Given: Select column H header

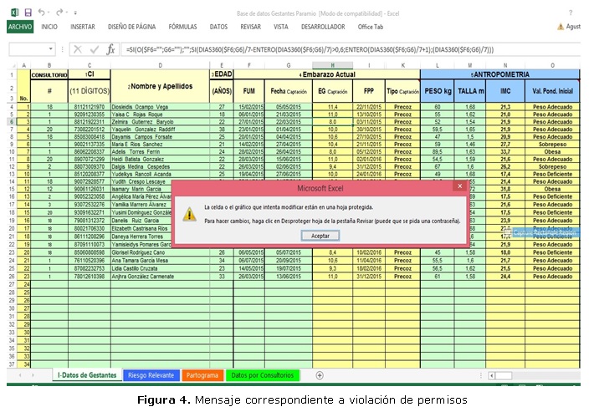Looking at the screenshot, I should coord(334,65).
